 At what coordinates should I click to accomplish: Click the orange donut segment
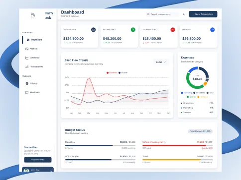(x=205, y=84)
